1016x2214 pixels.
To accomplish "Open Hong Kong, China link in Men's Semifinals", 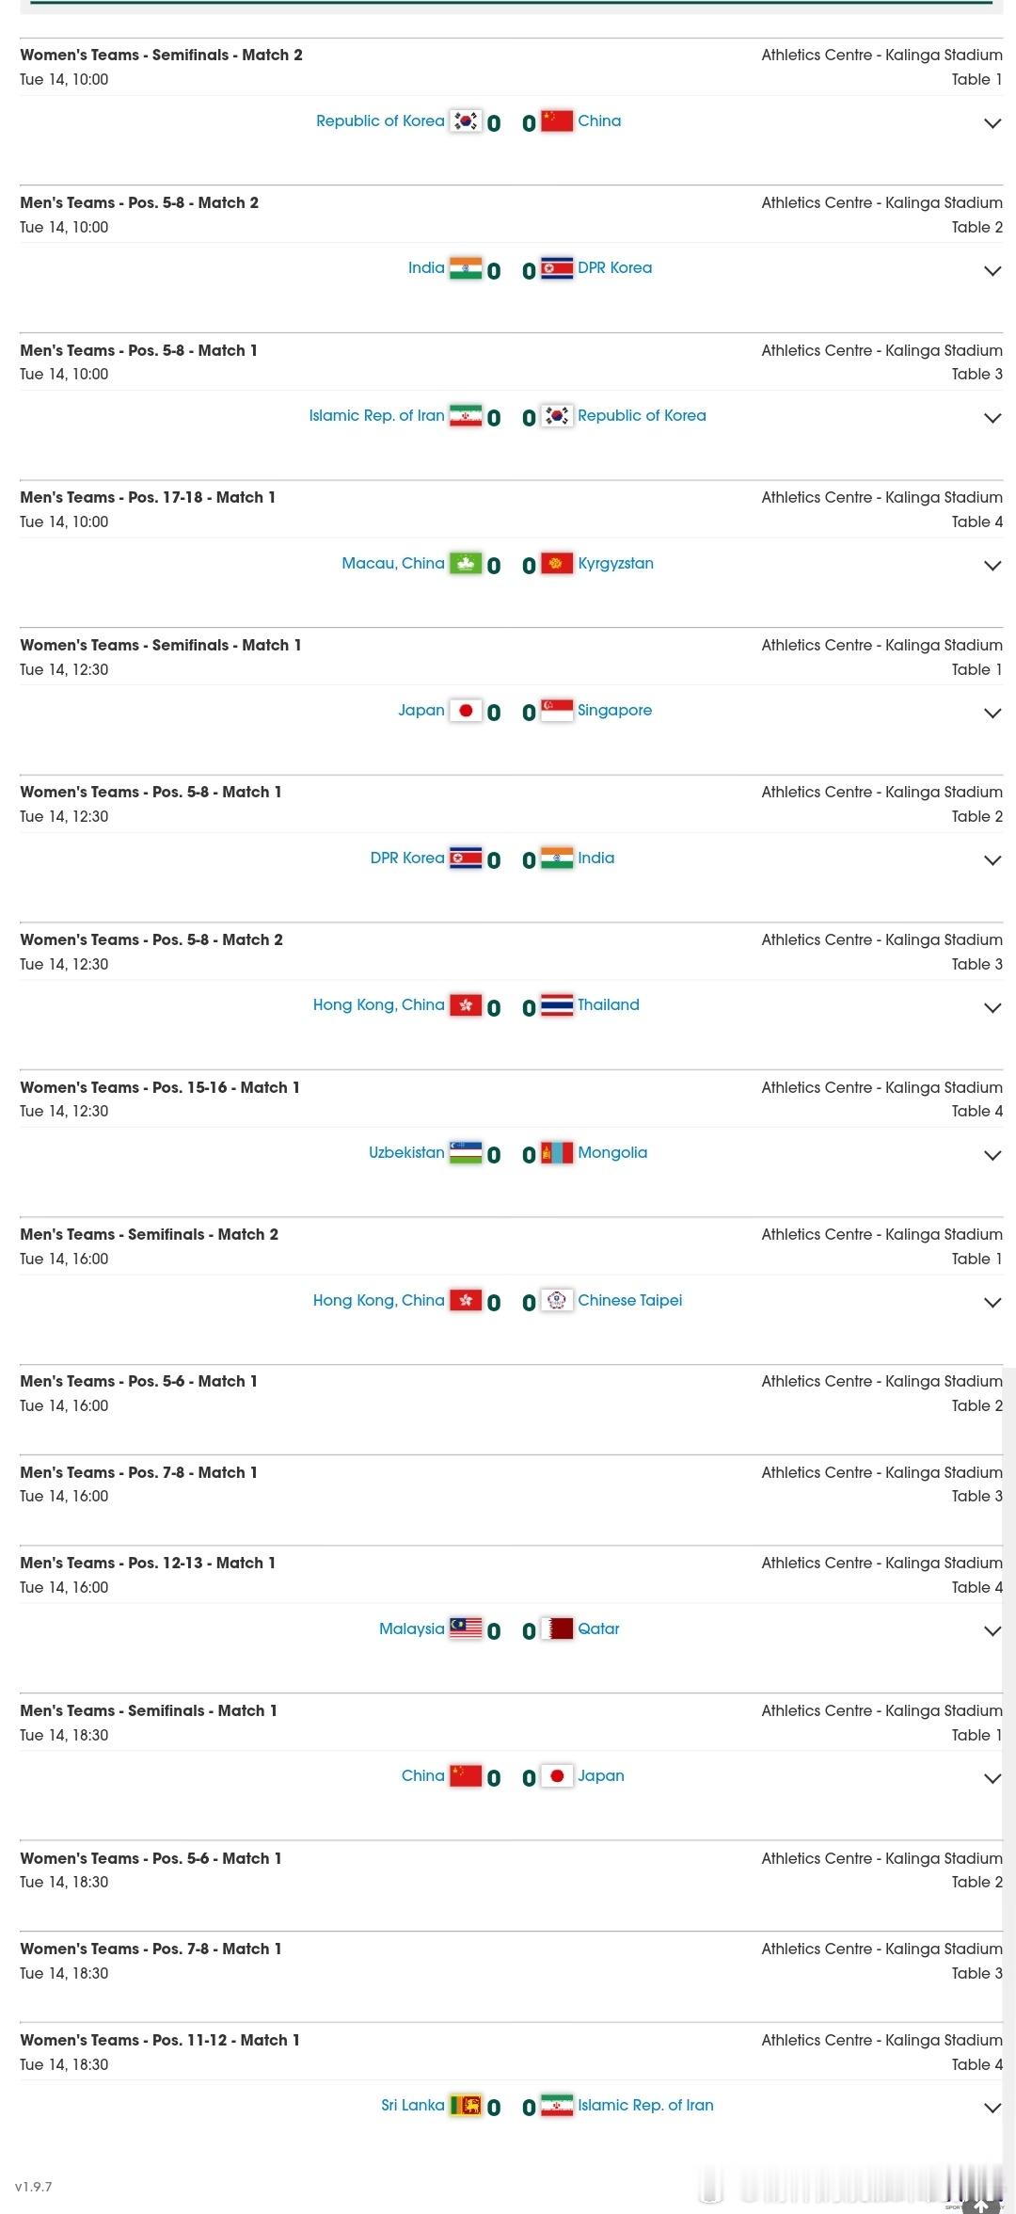I will tap(379, 1300).
